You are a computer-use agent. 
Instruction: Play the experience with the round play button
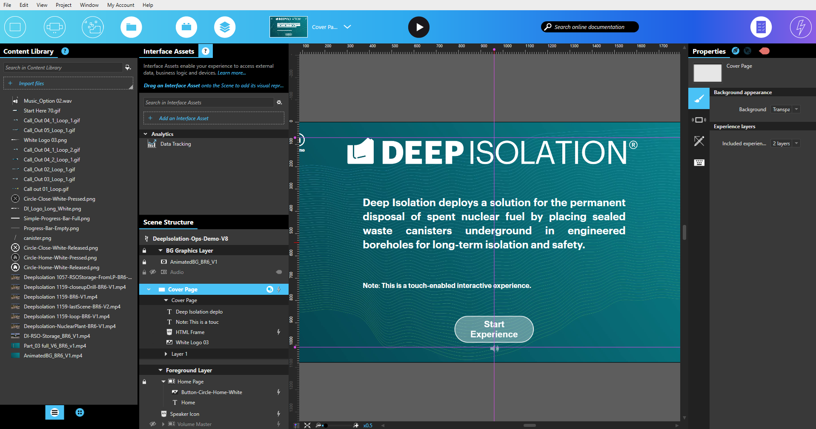pos(419,27)
